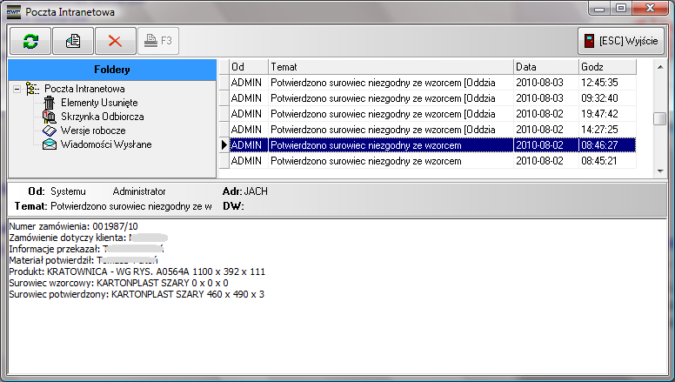Screen dimensions: 675x382
Task: Click the printer F3 toolbar button
Action: tap(158, 41)
